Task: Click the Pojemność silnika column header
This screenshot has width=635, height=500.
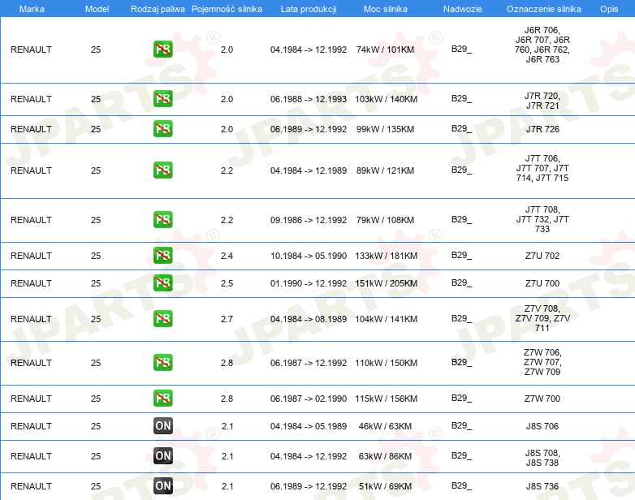Action: [227, 9]
